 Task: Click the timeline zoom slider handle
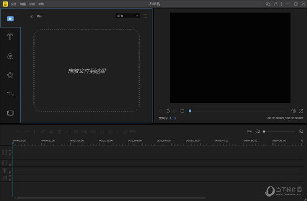click(x=264, y=132)
